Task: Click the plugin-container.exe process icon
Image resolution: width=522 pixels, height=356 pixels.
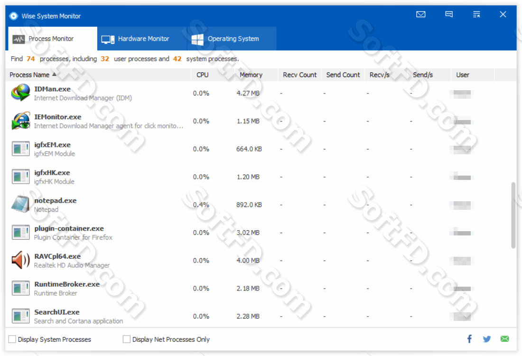Action: 20,233
